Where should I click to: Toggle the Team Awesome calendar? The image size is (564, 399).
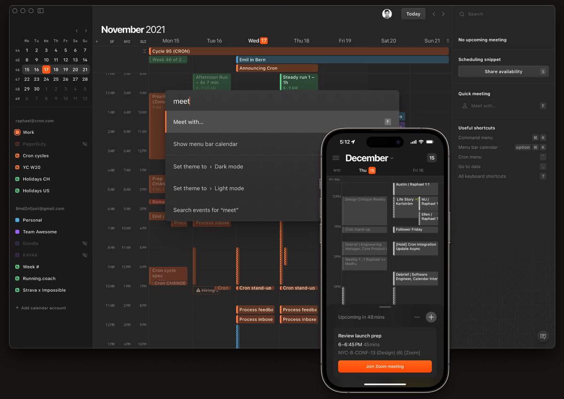(17, 231)
